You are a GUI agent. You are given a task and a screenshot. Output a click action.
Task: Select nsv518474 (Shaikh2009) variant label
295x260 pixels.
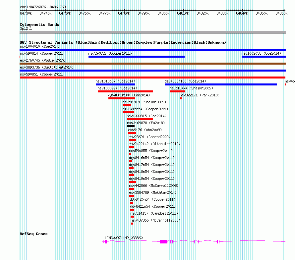[191, 88]
